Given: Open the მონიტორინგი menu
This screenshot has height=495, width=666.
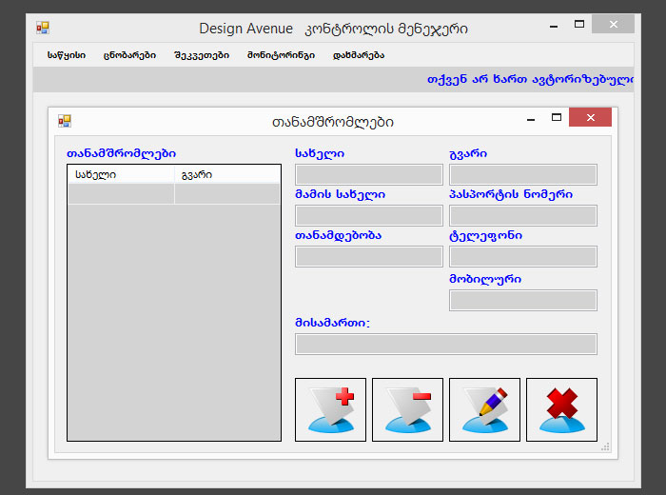Looking at the screenshot, I should (281, 55).
